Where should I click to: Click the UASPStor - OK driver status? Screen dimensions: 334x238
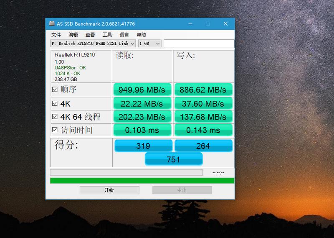point(70,68)
